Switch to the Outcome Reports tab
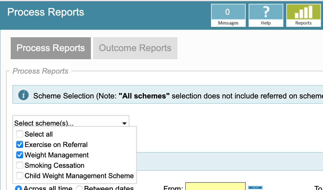The image size is (323, 190). click(x=135, y=48)
